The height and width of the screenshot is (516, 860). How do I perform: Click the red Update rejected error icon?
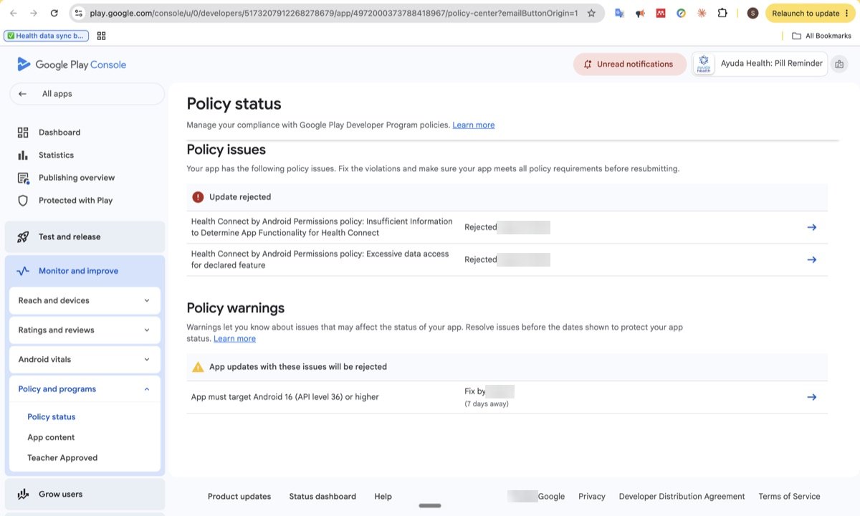[x=198, y=196]
